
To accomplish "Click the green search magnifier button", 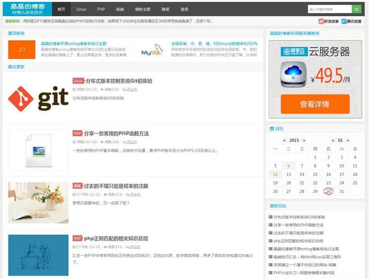I will [x=357, y=9].
